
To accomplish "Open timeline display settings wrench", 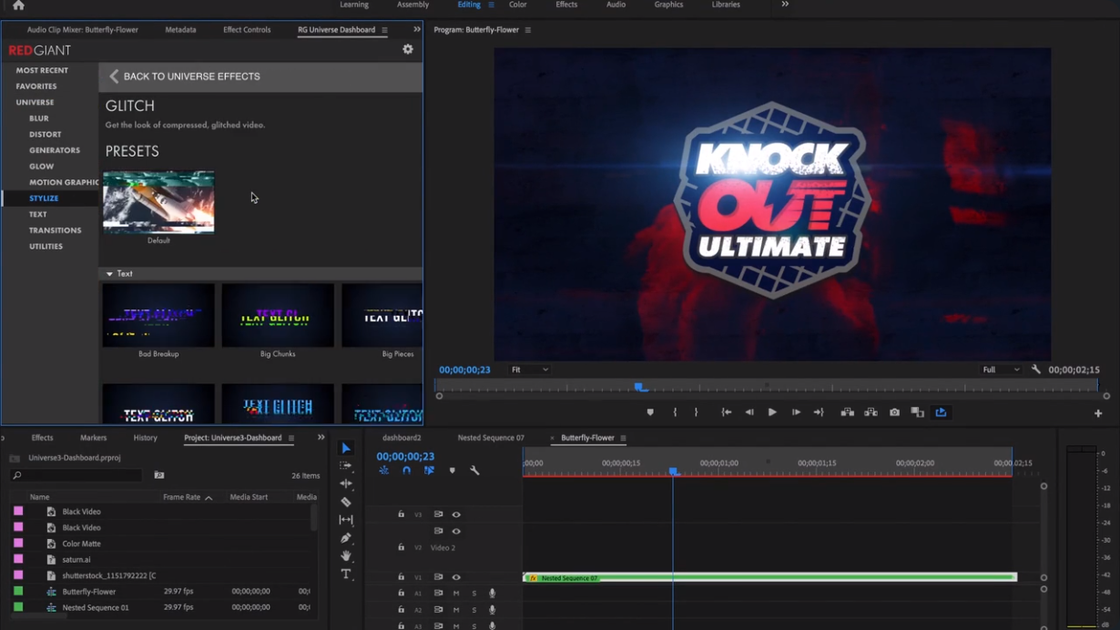I will tap(474, 471).
